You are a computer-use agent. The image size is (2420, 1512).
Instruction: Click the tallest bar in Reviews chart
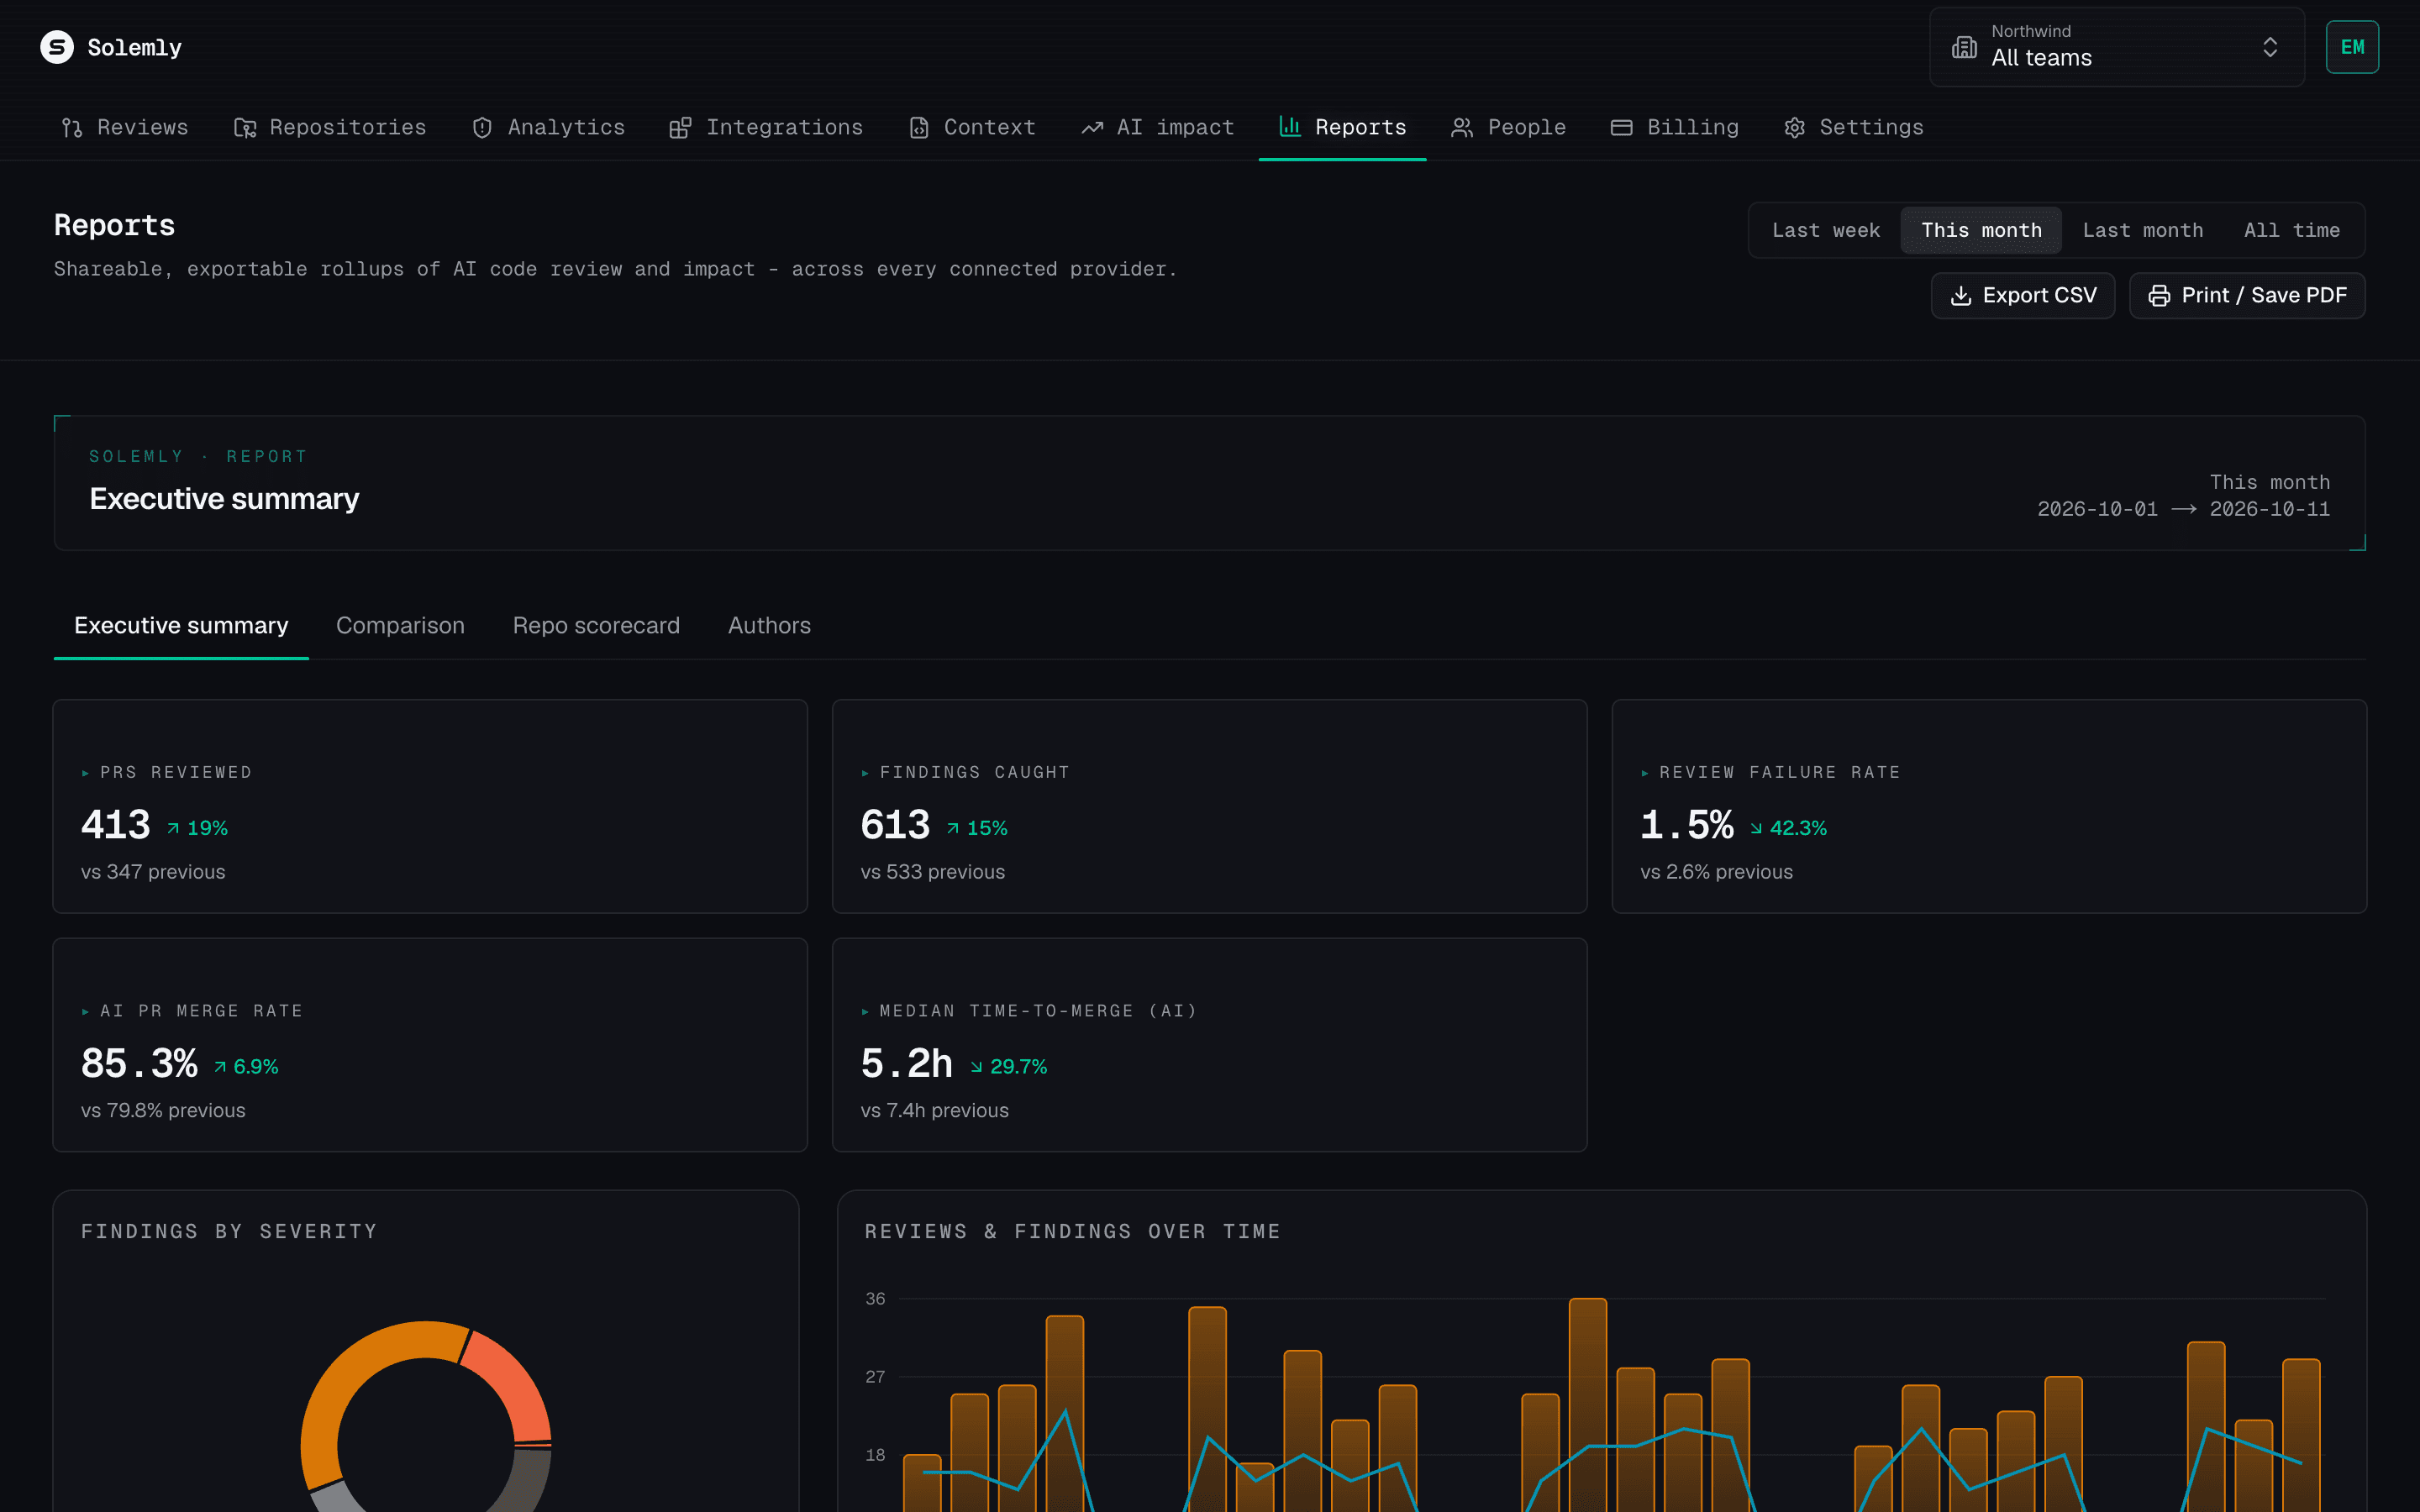(x=1588, y=1405)
